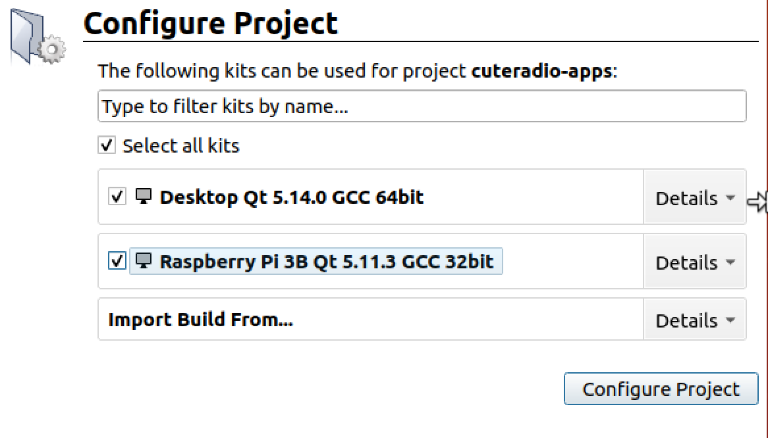Click the bold cuteradio-apps project name
Image resolution: width=768 pixels, height=438 pixels.
click(542, 71)
